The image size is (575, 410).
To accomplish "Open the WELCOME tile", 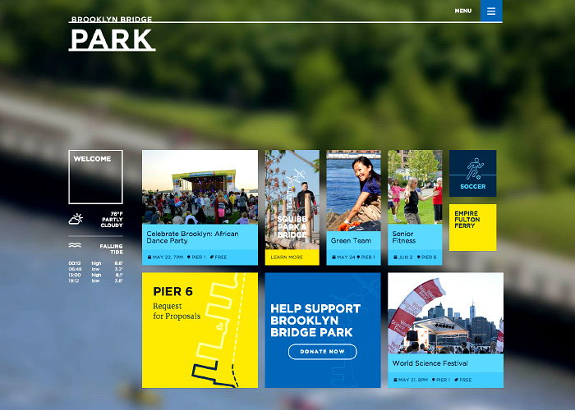I will pyautogui.click(x=96, y=177).
